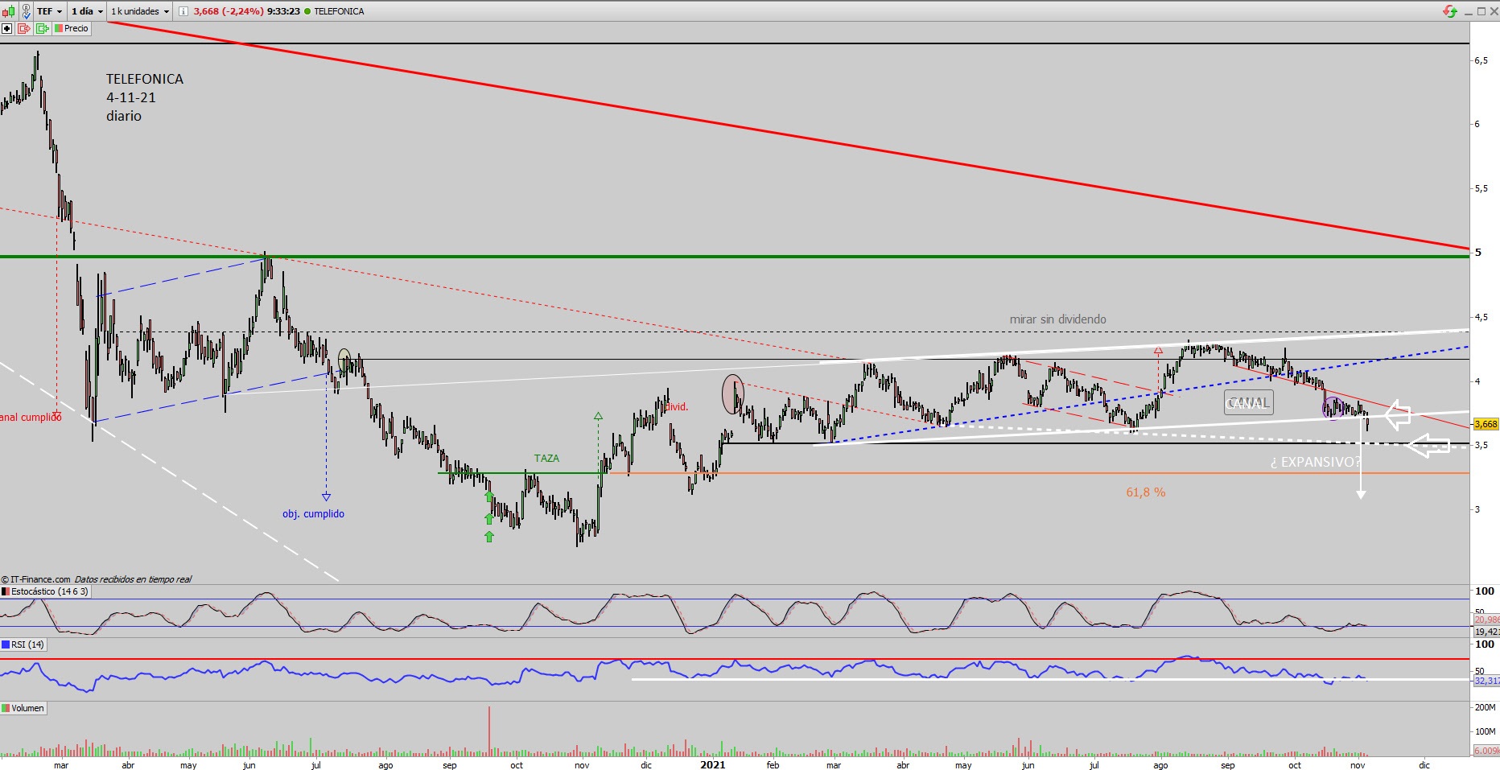Click the red export arrow icon
The width and height of the screenshot is (1500, 770).
pos(23,28)
